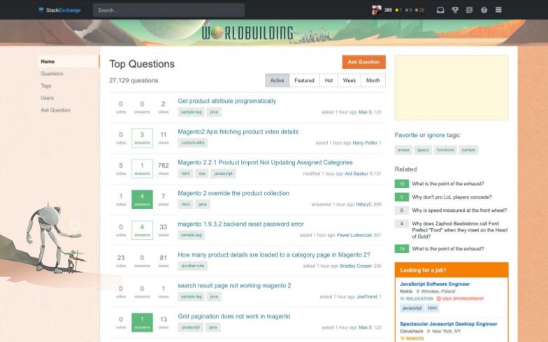
Task: Open Ask Question in left navigation
Action: click(55, 110)
